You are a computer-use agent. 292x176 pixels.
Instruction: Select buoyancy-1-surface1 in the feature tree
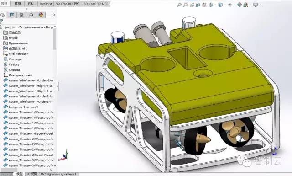(x=23, y=107)
